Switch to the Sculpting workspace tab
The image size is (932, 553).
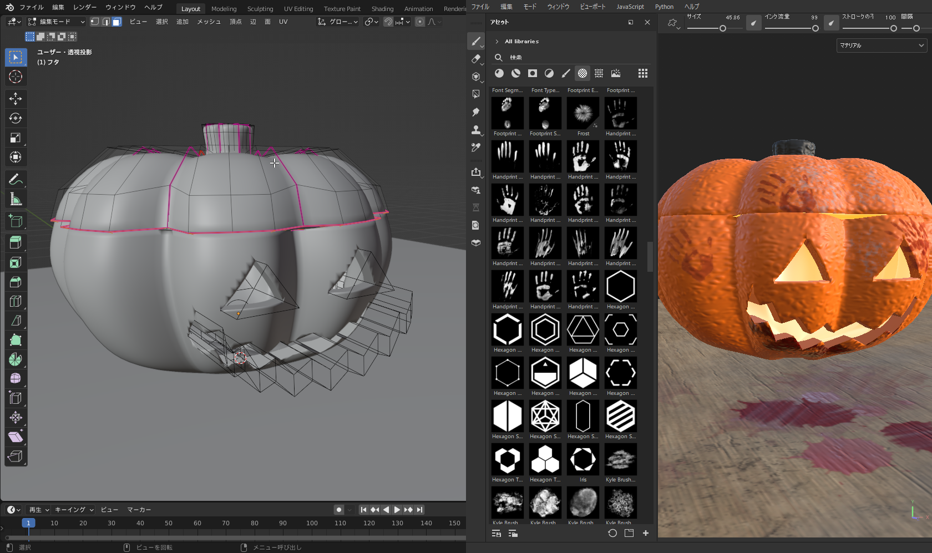[260, 9]
